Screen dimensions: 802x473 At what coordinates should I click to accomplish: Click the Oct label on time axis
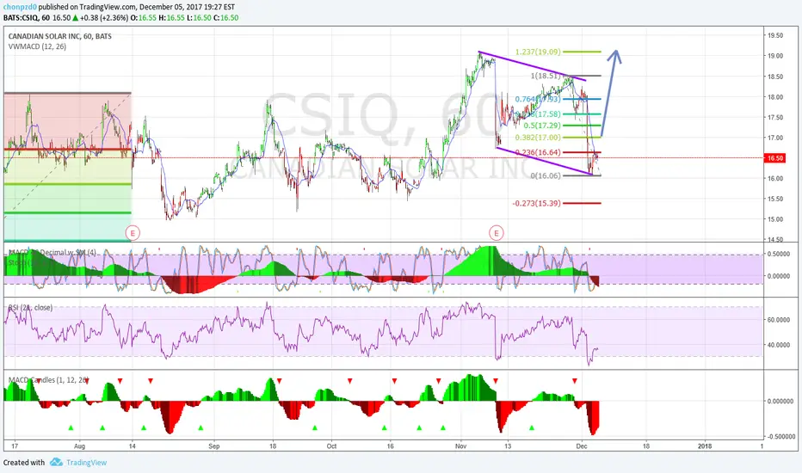(x=331, y=445)
